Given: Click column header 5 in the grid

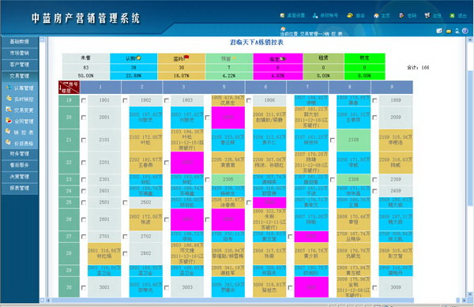Looking at the screenshot, I should [x=224, y=87].
